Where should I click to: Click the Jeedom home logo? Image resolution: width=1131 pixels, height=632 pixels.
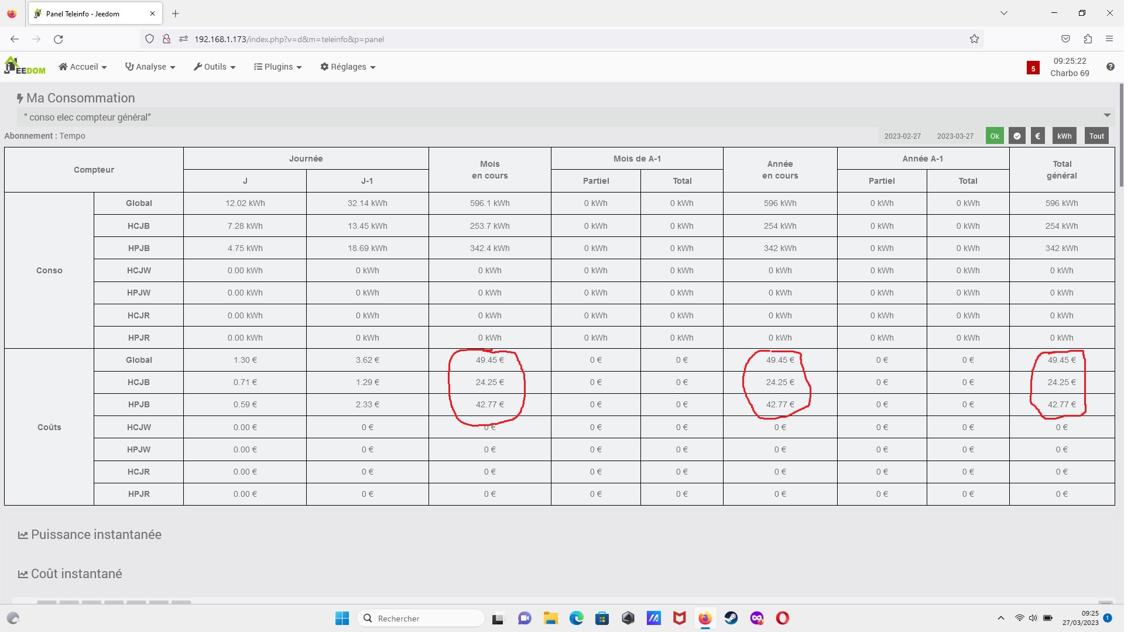[x=25, y=66]
